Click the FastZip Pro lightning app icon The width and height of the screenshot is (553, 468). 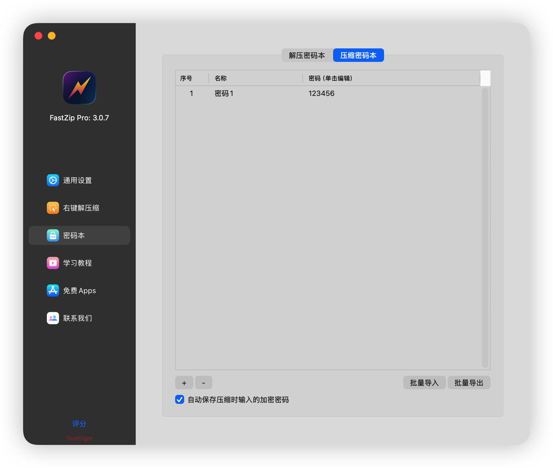(x=79, y=88)
